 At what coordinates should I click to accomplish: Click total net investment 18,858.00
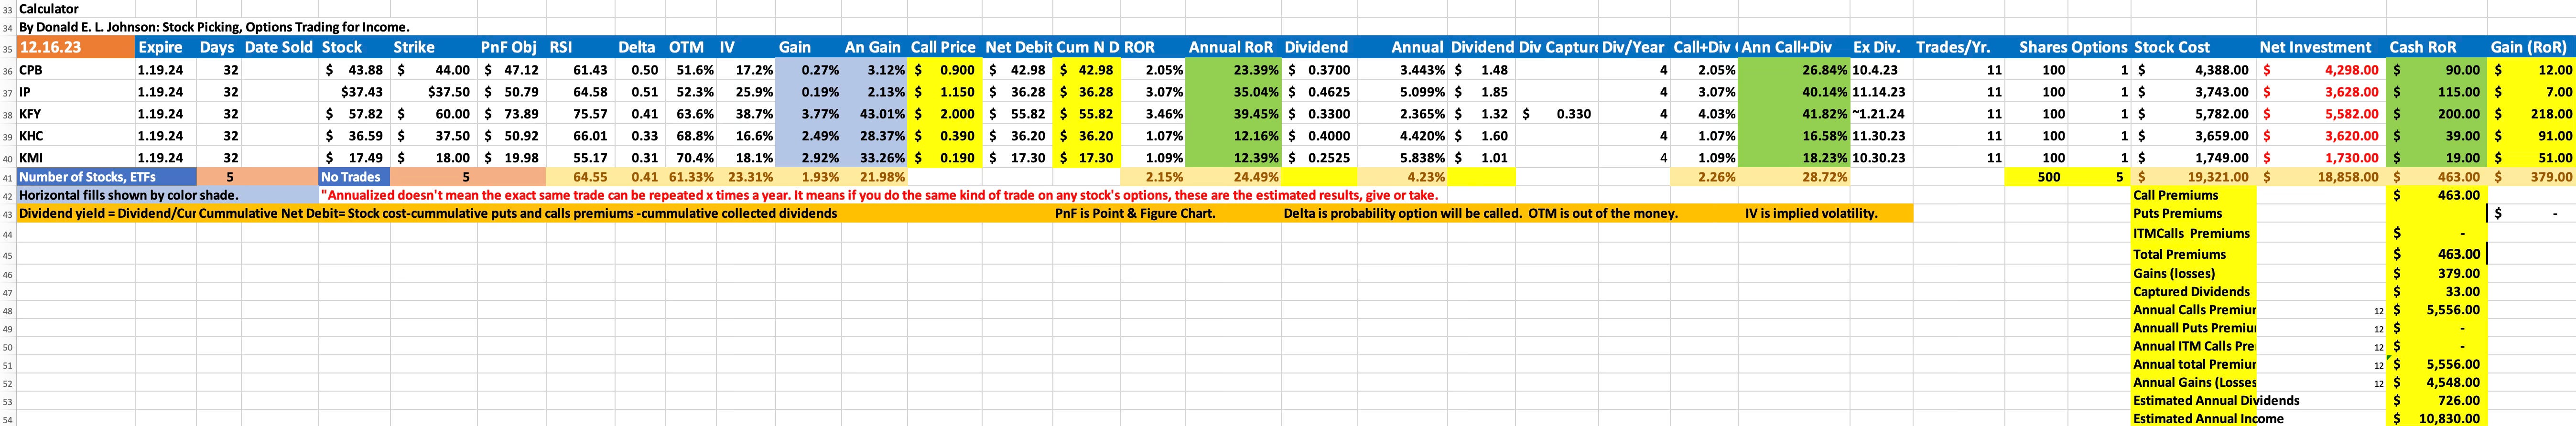click(x=2320, y=176)
